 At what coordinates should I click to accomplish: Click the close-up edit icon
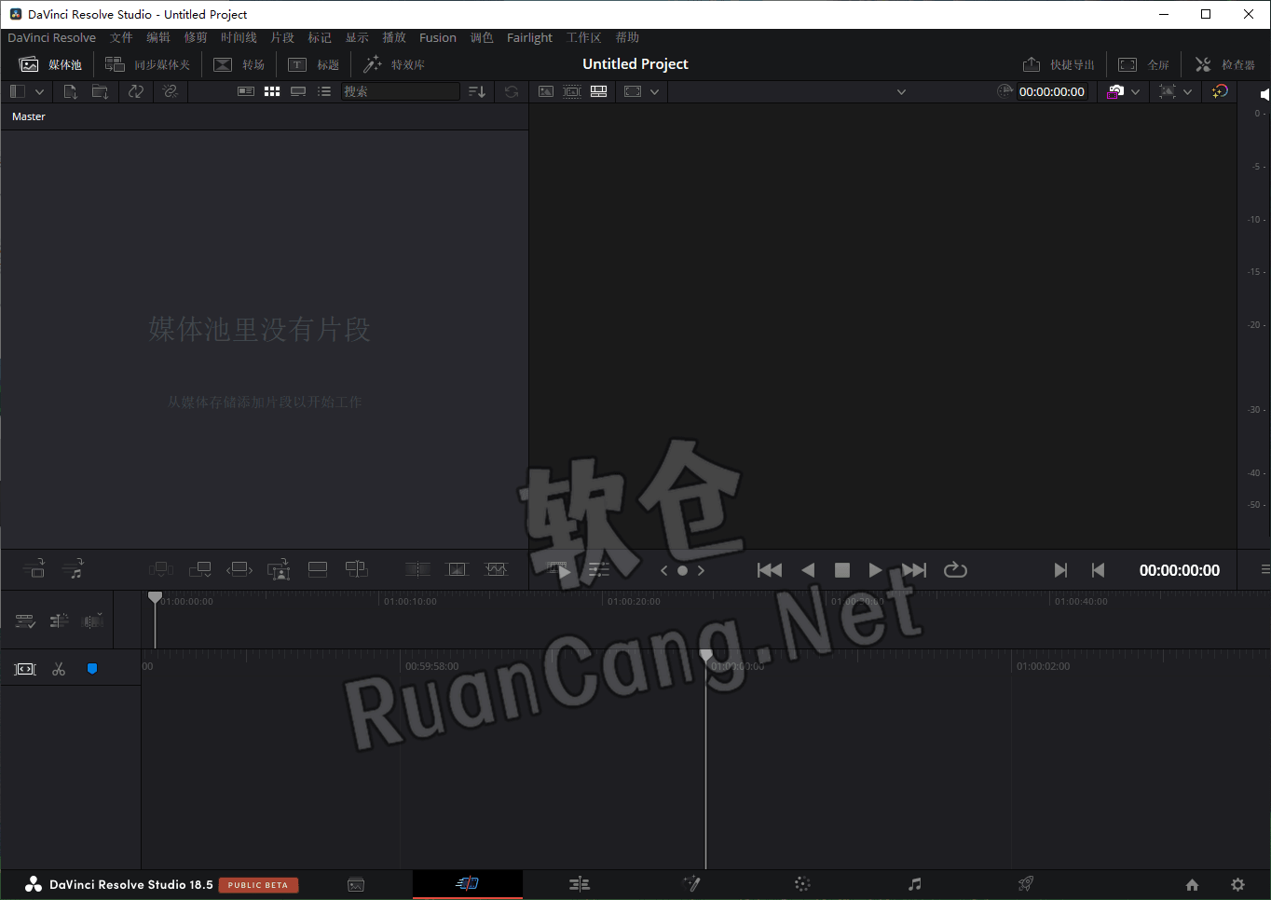(279, 569)
